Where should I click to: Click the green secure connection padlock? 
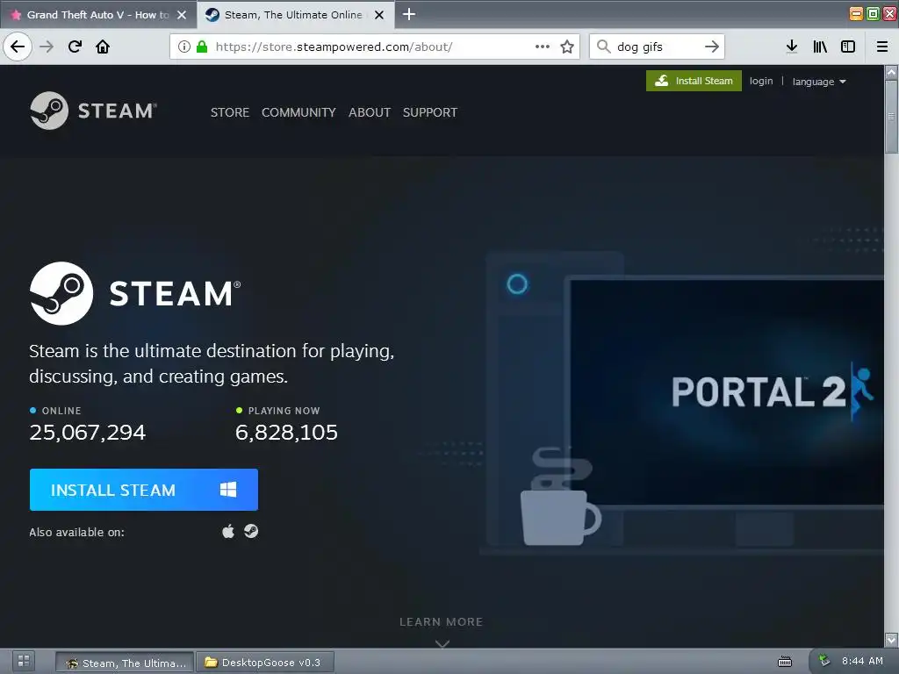[x=202, y=47]
